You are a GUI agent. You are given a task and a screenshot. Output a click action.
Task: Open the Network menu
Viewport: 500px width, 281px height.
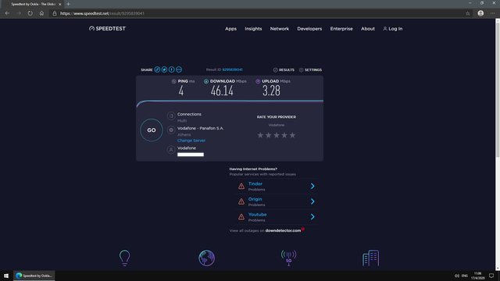(280, 29)
